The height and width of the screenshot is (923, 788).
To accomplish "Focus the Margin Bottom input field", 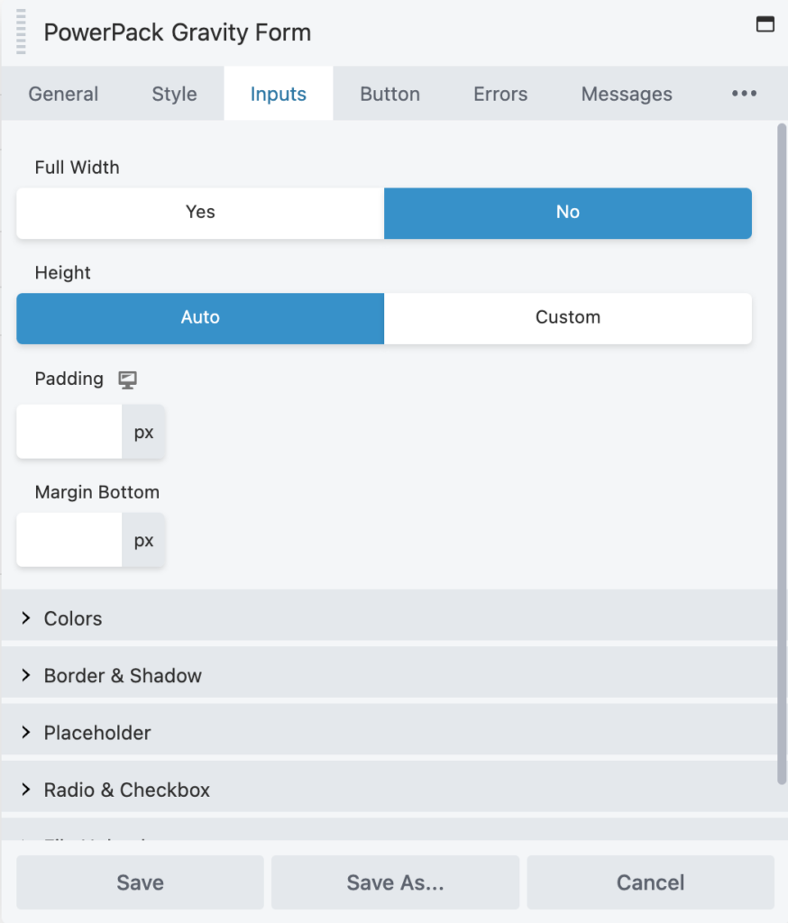I will [69, 540].
